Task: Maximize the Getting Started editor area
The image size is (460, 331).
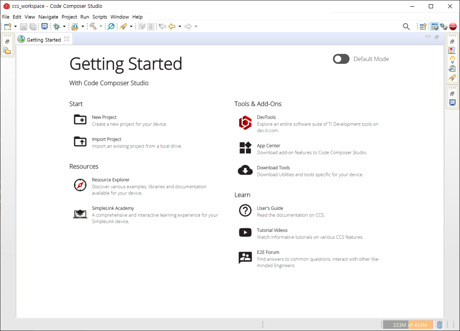Action: pyautogui.click(x=437, y=37)
